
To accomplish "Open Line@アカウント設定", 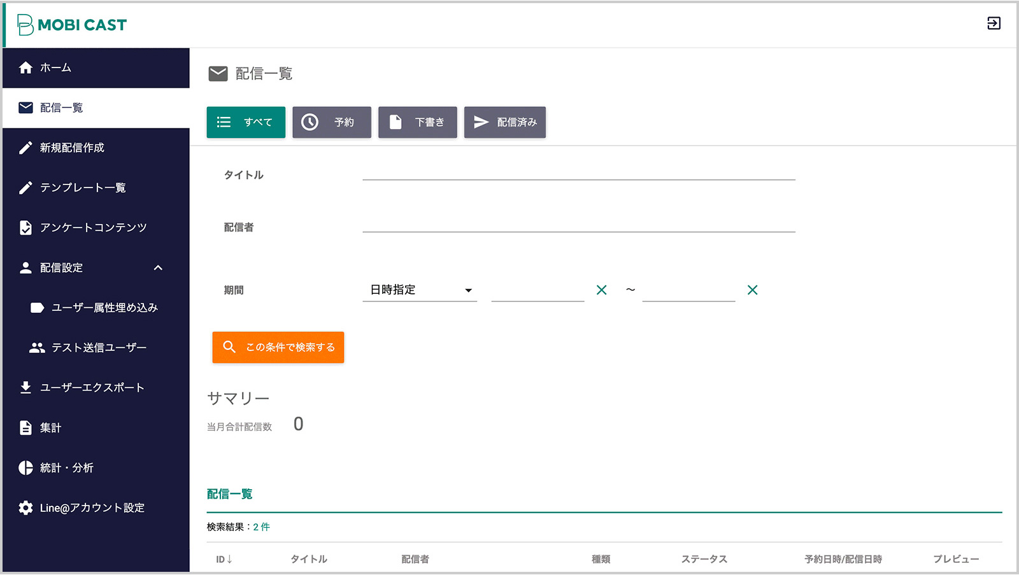I will (96, 508).
